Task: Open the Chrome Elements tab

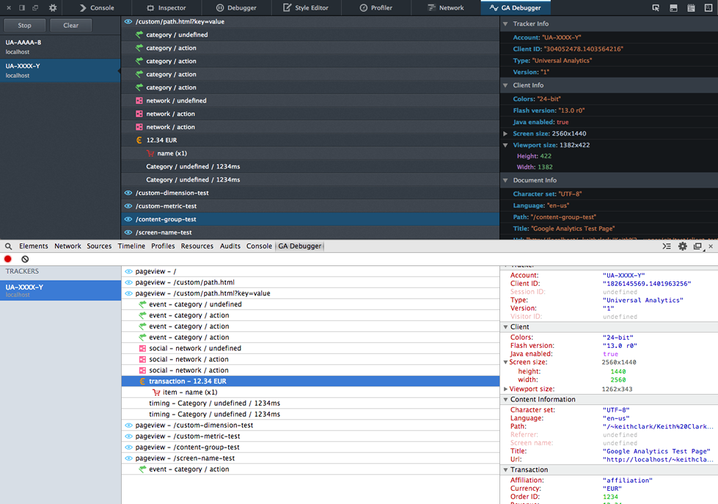Action: click(x=34, y=246)
